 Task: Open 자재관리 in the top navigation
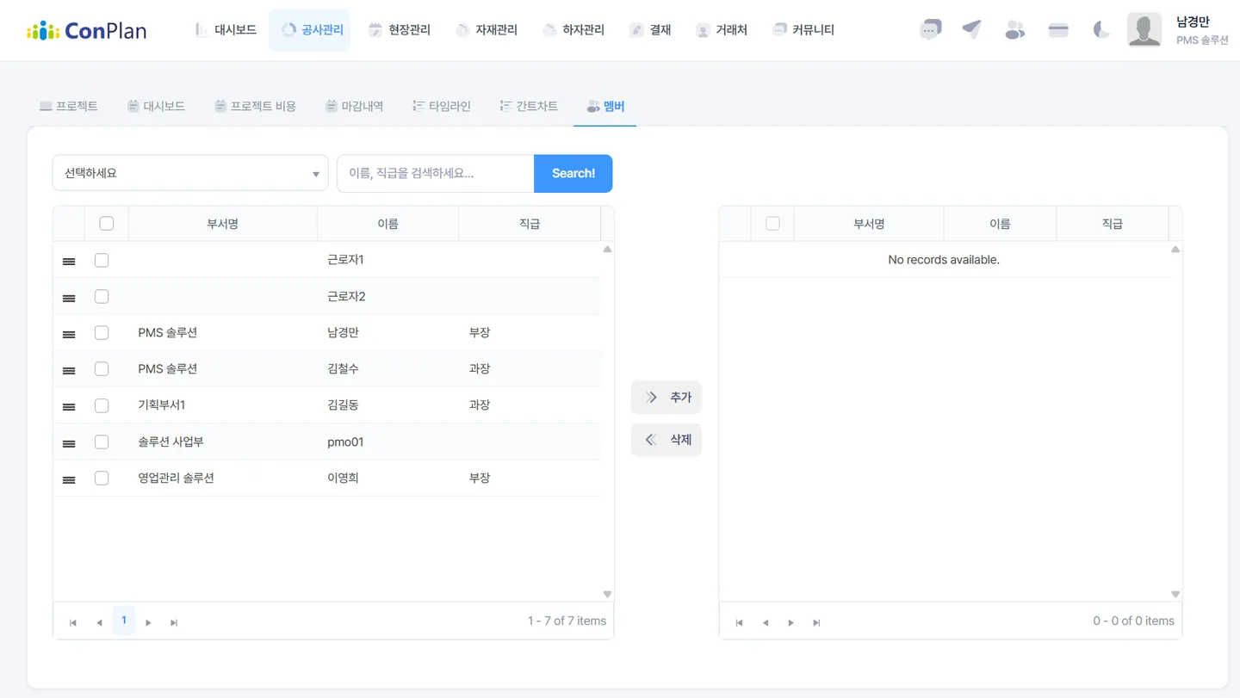487,30
